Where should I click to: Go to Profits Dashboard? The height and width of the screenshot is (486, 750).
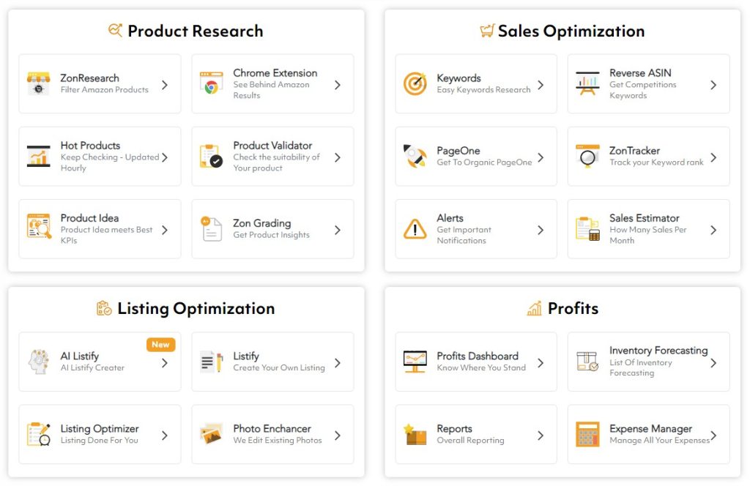[x=476, y=361]
